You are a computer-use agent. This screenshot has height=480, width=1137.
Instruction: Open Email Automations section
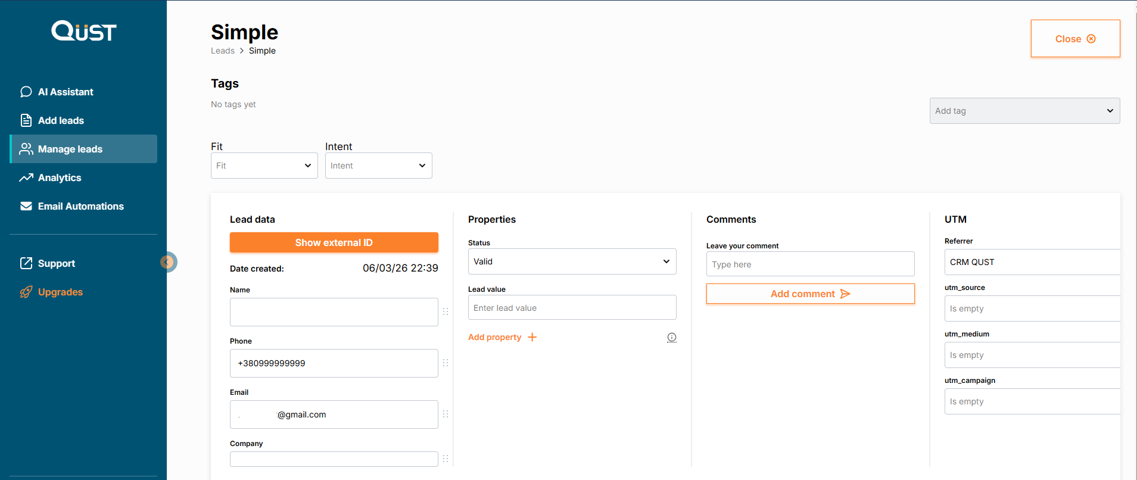[x=80, y=206]
